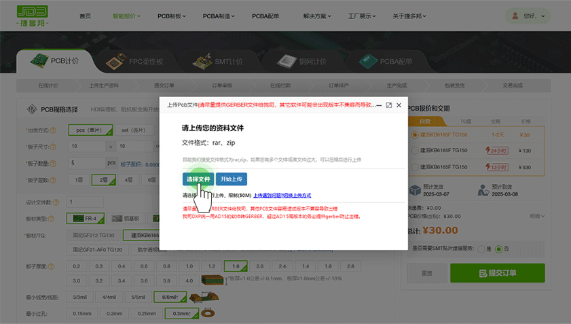The width and height of the screenshot is (571, 324).
Task: Expand the 智能报价 dropdown menu
Action: [x=127, y=15]
